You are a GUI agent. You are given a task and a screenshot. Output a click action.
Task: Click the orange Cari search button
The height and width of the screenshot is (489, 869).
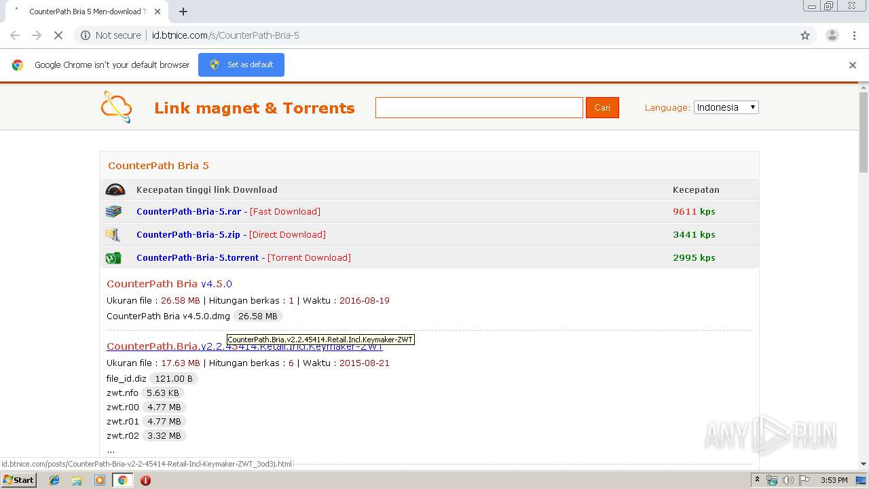point(602,107)
